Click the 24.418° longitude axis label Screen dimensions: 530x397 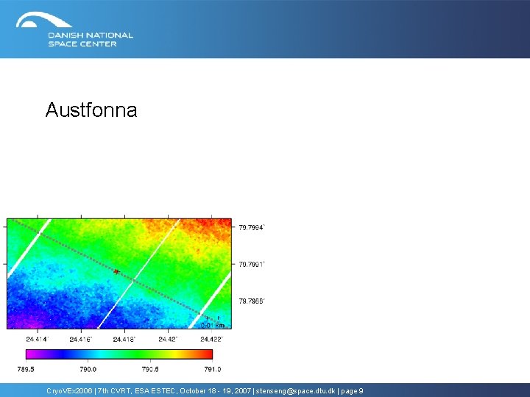124,339
